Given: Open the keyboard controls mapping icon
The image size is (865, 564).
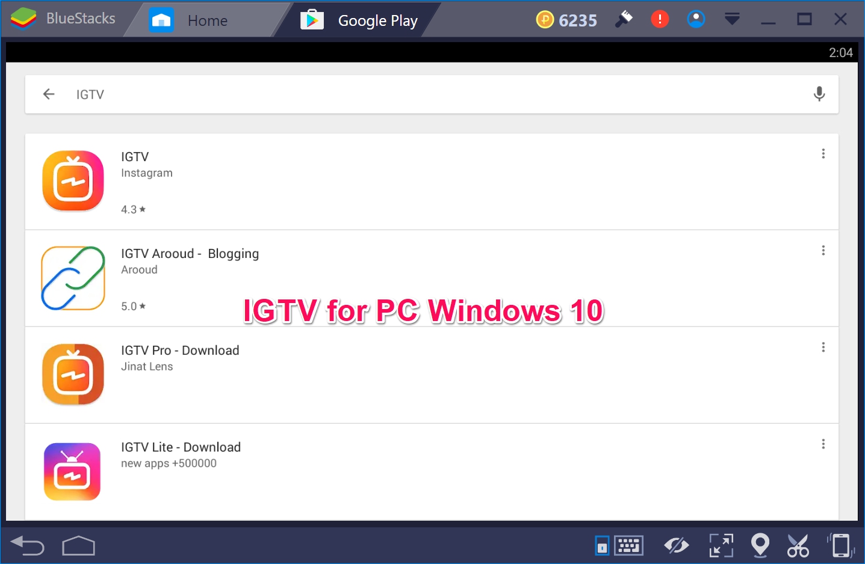Looking at the screenshot, I should pyautogui.click(x=628, y=545).
